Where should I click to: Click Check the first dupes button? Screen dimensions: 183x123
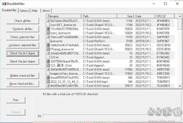(23, 53)
